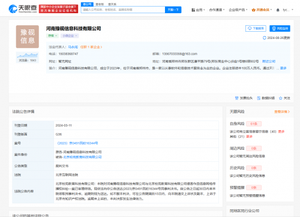The image size is (300, 217).
Task: Switch to the 查老板 search tab
Action: (100, 4)
